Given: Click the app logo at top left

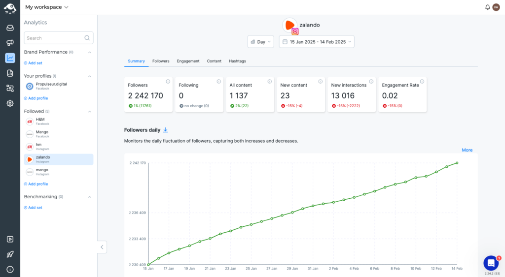Looking at the screenshot, I should [10, 9].
